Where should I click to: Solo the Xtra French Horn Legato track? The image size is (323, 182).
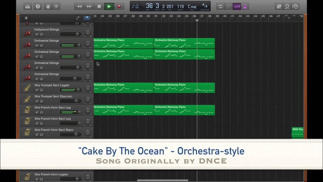41,179
